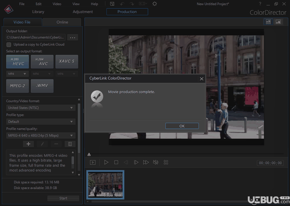Select the .WMV output format

coord(42,86)
